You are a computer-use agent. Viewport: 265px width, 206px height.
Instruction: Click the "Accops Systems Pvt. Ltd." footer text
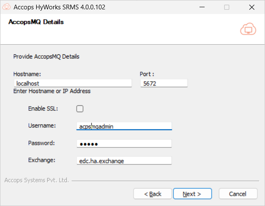[x=37, y=180]
